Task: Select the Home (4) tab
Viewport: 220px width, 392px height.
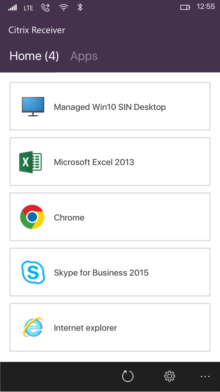Action: (x=34, y=56)
